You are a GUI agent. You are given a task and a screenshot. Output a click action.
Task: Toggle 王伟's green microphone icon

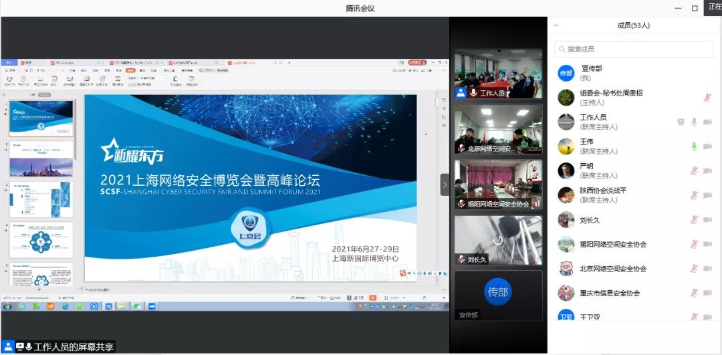[694, 146]
